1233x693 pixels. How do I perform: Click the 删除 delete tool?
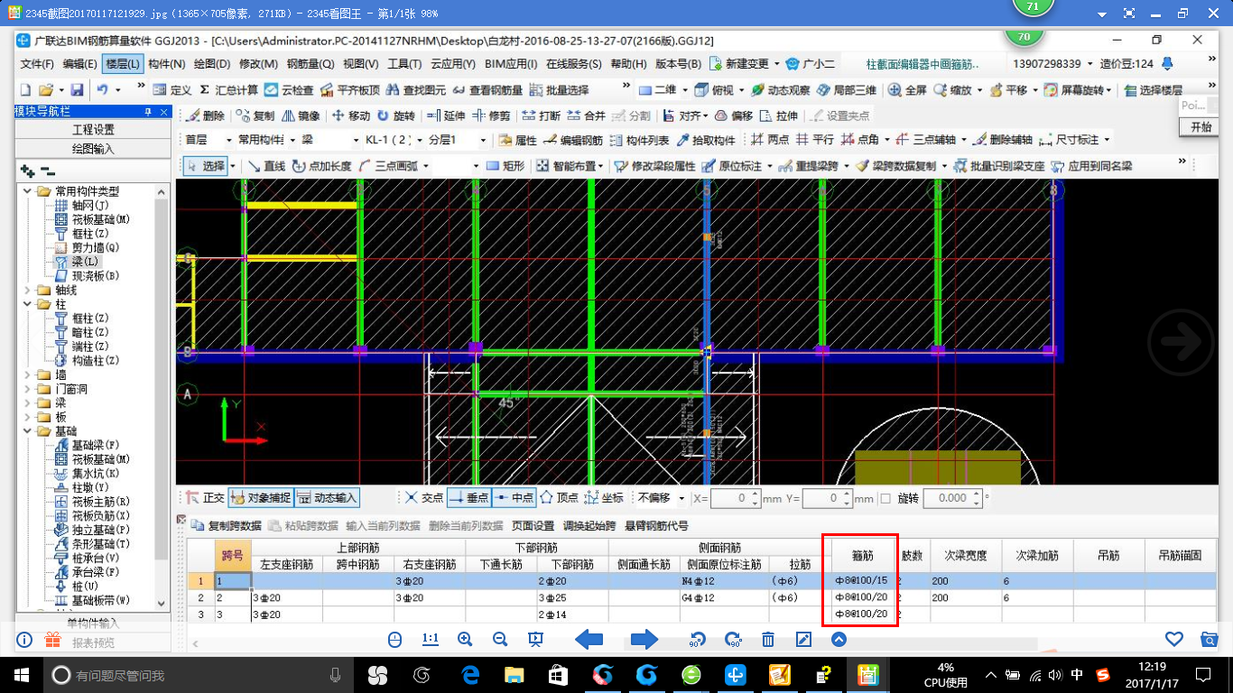pos(206,115)
